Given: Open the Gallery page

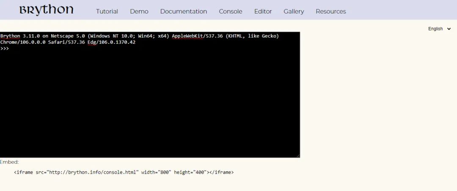Looking at the screenshot, I should 294,11.
